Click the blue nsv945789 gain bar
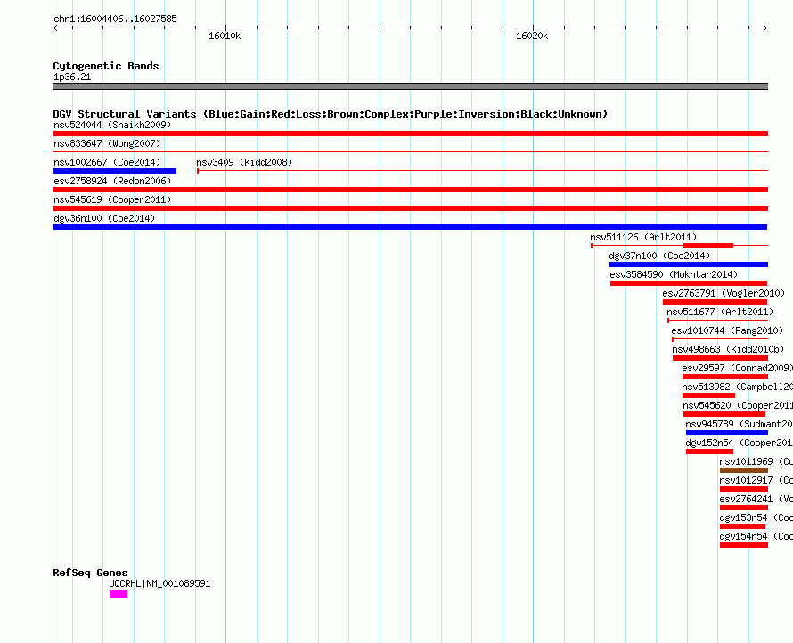The height and width of the screenshot is (643, 793). pyautogui.click(x=727, y=433)
